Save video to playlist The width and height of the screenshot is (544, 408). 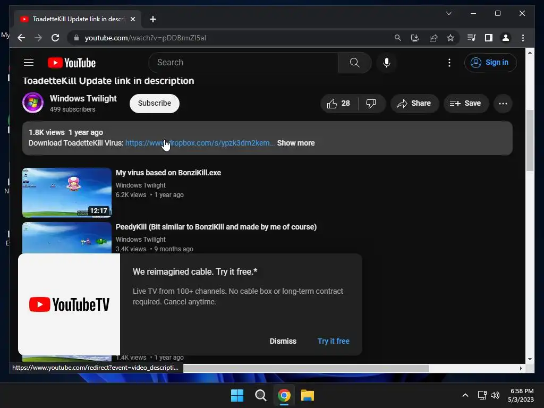pyautogui.click(x=465, y=104)
